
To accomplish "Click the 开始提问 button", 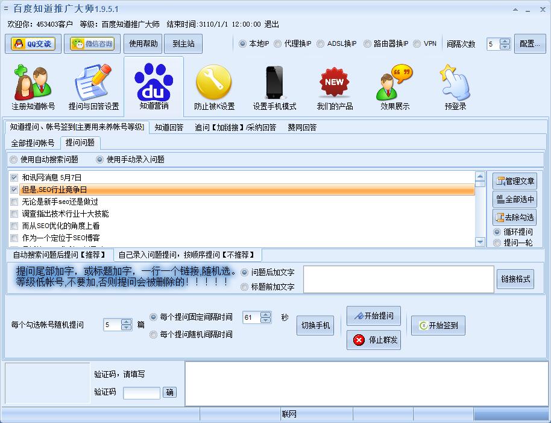I will coord(374,316).
